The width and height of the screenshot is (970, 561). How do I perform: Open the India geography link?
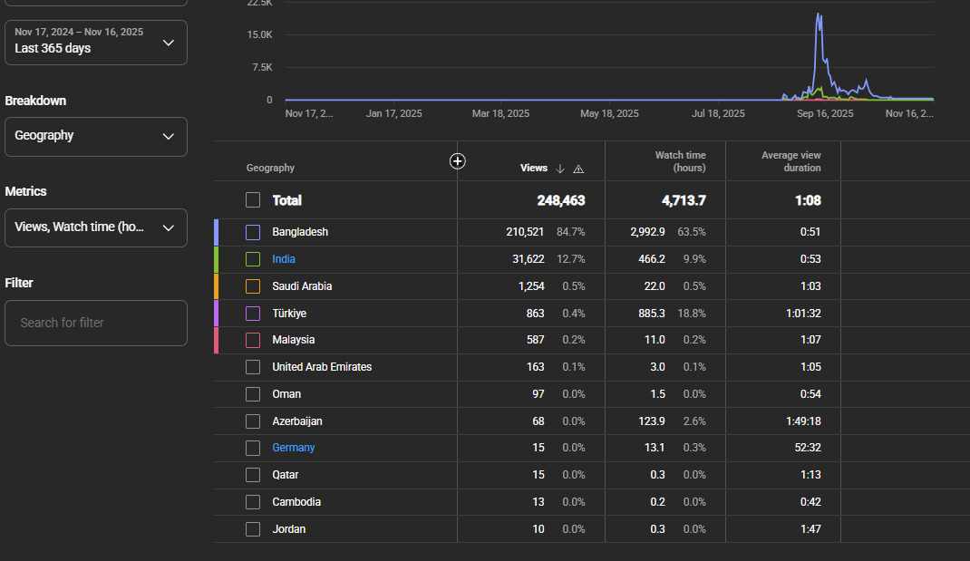[284, 259]
